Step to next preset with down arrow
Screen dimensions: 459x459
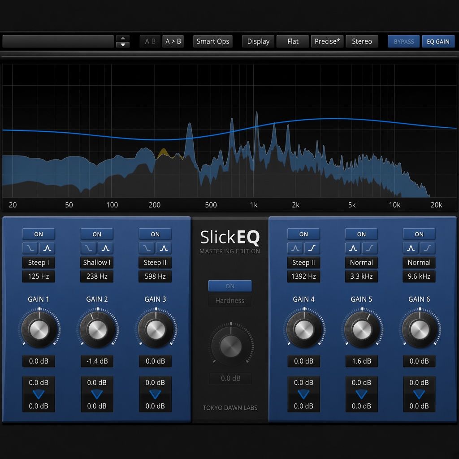coord(123,45)
